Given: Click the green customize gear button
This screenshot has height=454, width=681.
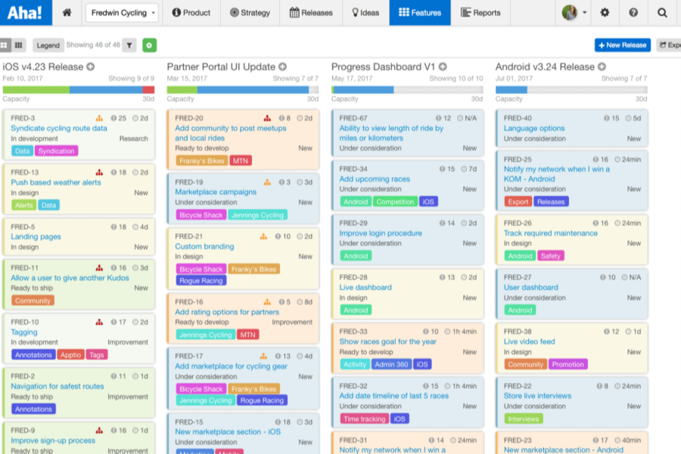Looking at the screenshot, I should point(149,45).
